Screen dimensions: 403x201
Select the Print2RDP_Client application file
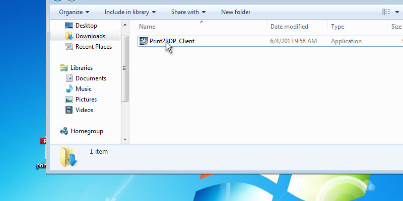point(172,41)
